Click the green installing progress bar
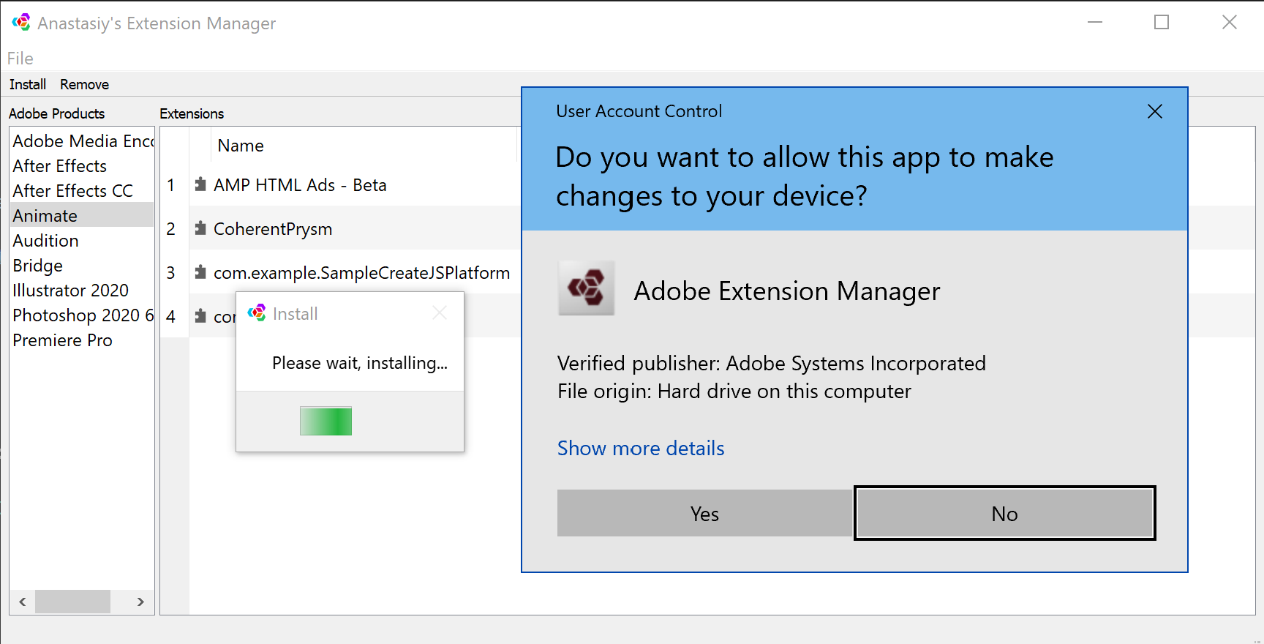Viewport: 1264px width, 644px height. [x=326, y=421]
